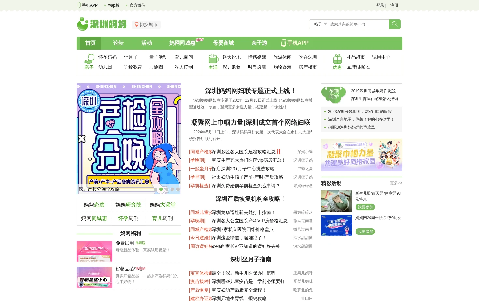Click 我要参加 for 新生儿照 activity
Image resolution: width=479 pixels, height=301 pixels.
pyautogui.click(x=365, y=207)
